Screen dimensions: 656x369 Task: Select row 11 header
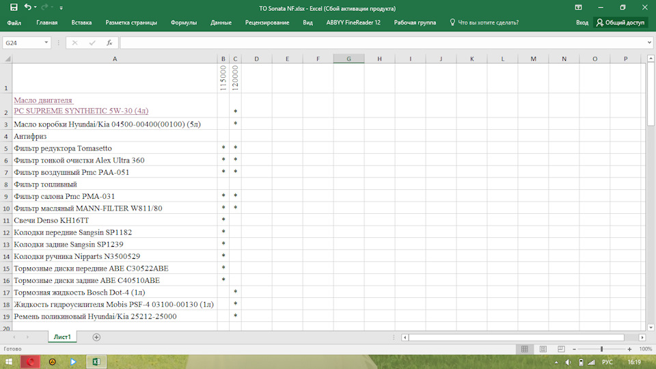[6, 221]
